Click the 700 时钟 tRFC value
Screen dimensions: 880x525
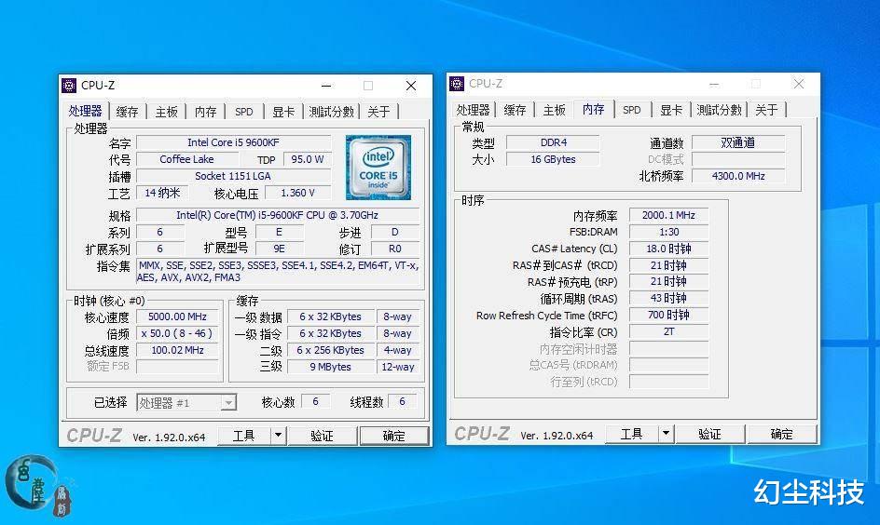[x=669, y=315]
